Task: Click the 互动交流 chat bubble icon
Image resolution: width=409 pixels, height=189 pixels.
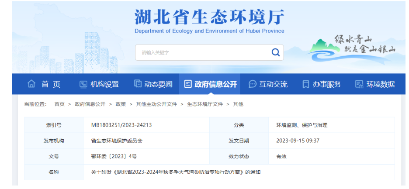Action: point(252,84)
